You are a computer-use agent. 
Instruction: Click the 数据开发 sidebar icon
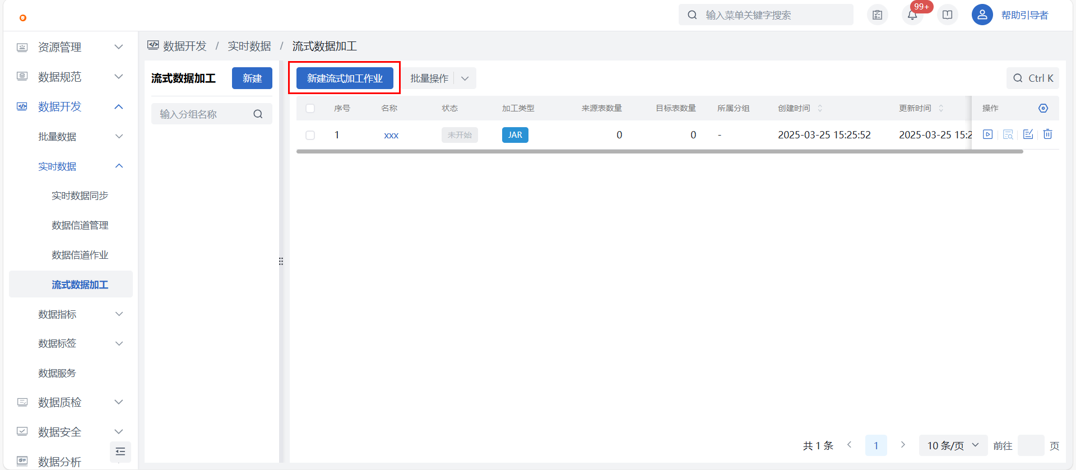click(x=22, y=106)
